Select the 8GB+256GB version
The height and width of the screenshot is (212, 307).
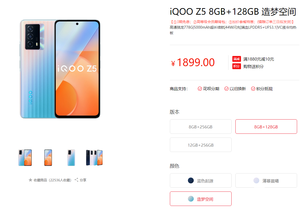tap(201, 127)
